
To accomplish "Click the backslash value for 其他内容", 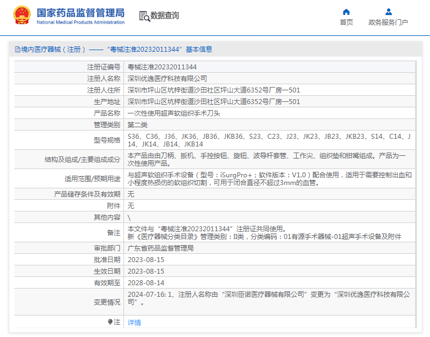I will pos(129,218).
